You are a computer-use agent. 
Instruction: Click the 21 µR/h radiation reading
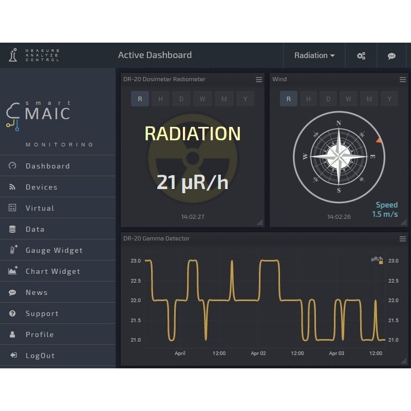coord(192,182)
